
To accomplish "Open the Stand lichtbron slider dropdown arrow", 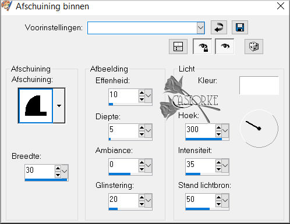I will point(225,200).
